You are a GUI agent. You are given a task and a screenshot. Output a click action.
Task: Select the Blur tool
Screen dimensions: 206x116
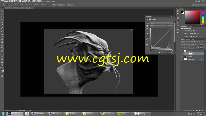(x=2, y=45)
